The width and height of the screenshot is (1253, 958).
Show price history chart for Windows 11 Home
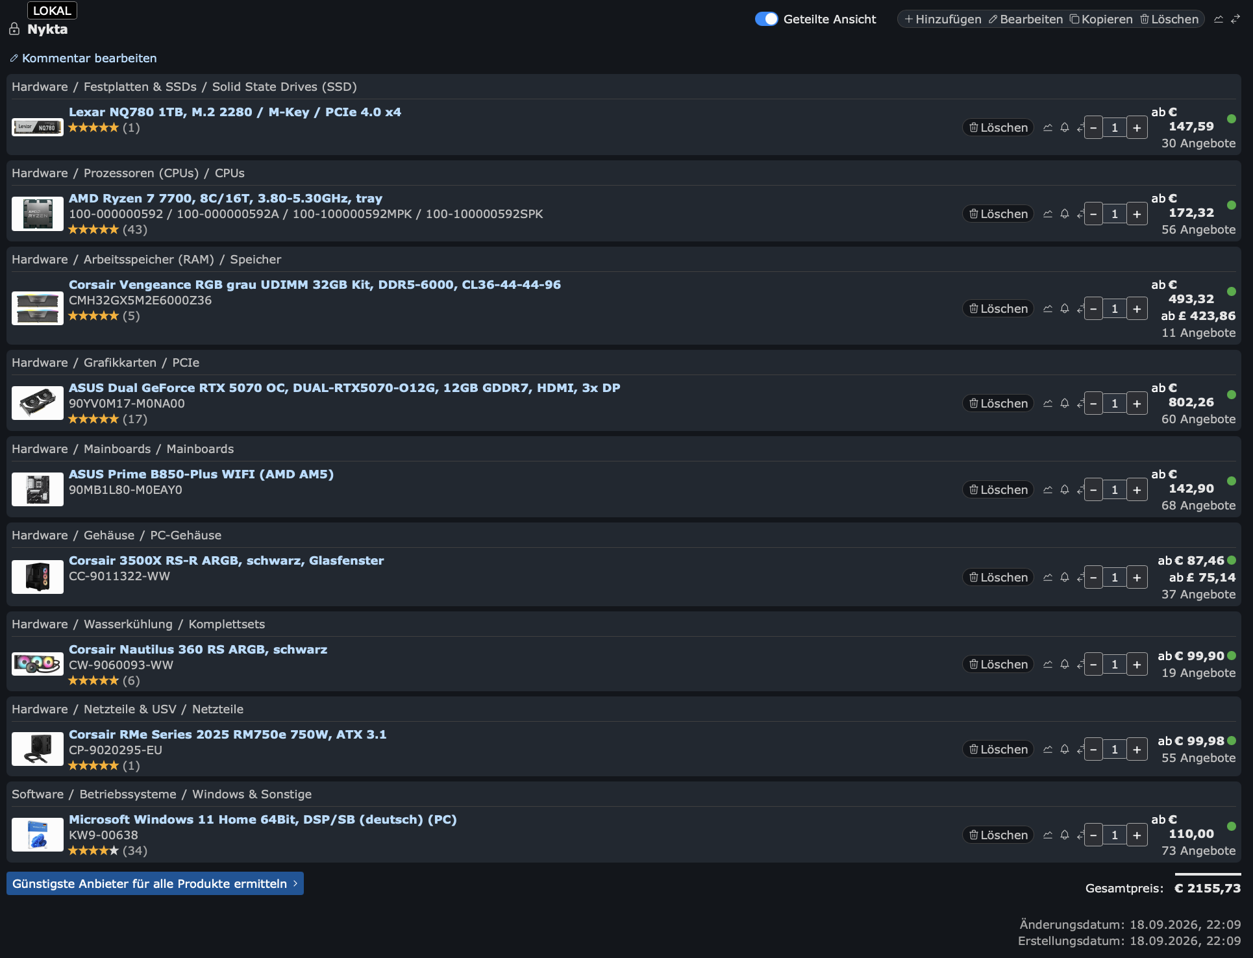click(1048, 835)
